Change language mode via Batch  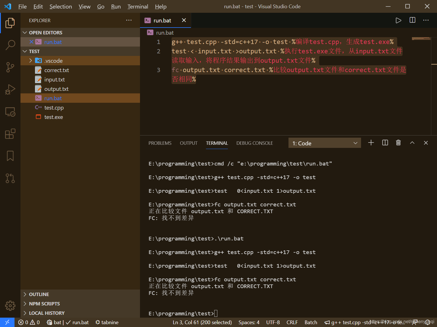click(x=311, y=322)
